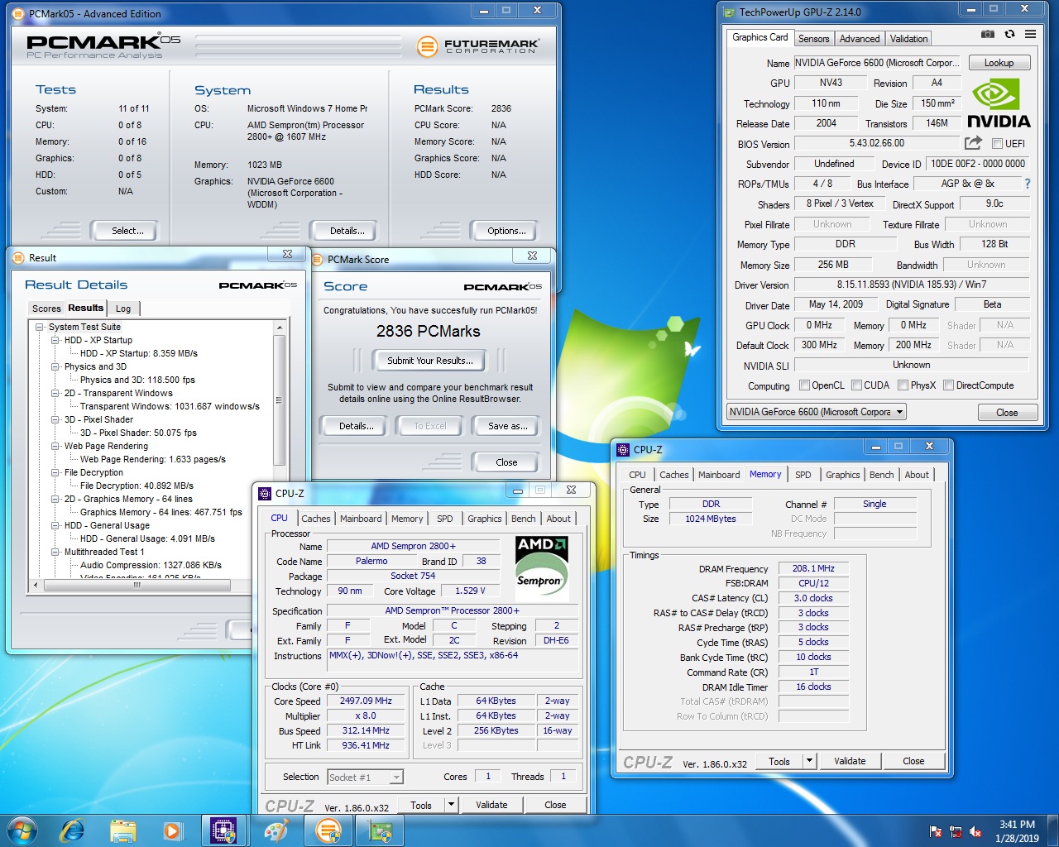1059x847 pixels.
Task: Click the PCMark05 title bar app icon
Action: [x=20, y=13]
